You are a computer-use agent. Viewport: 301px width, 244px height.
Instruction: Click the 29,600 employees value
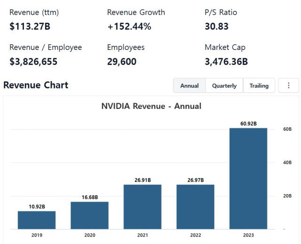click(x=122, y=62)
